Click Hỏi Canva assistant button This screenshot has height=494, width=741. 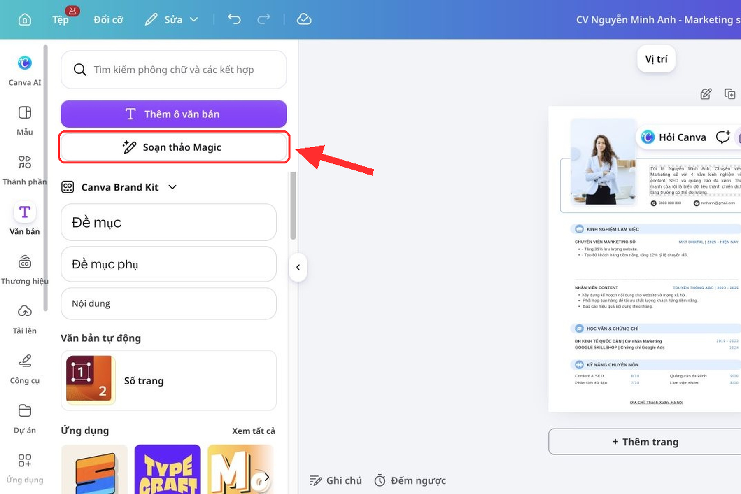(x=673, y=137)
